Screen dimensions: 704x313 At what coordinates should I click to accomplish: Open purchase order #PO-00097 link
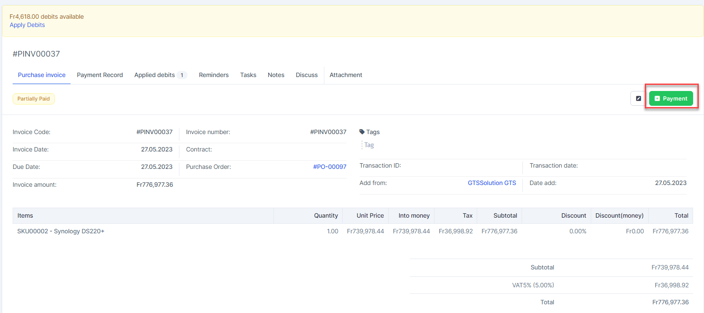330,167
